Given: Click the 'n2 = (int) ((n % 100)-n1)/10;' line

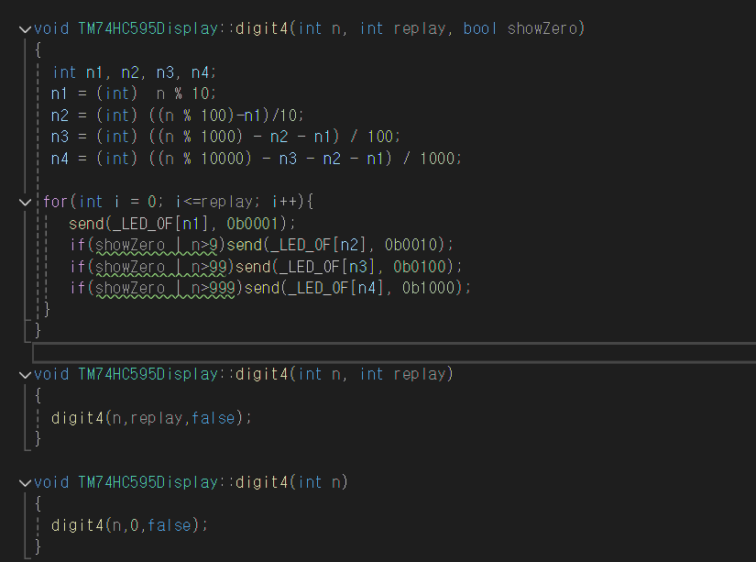Looking at the screenshot, I should (x=177, y=116).
